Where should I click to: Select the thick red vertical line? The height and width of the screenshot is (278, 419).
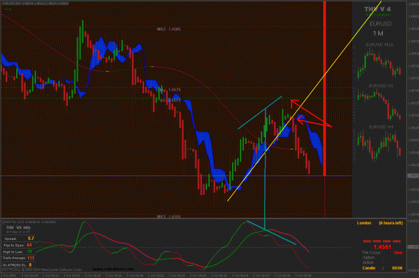point(324,88)
